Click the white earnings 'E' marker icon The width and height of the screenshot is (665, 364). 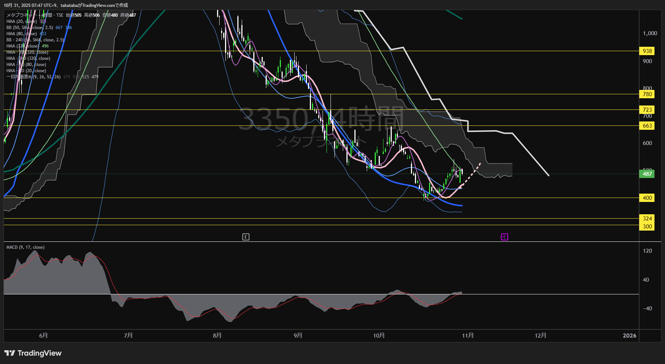(x=246, y=237)
